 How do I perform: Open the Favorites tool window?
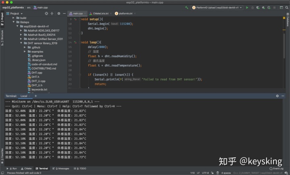(2, 156)
